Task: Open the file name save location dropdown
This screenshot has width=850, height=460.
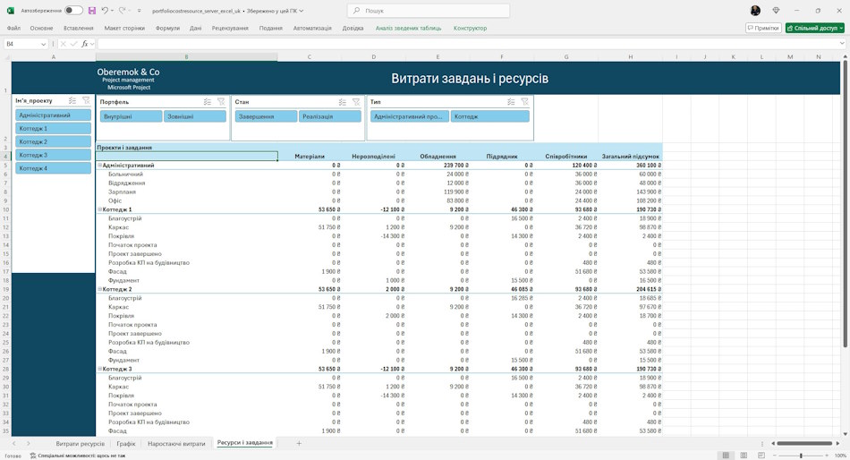Action: point(302,11)
